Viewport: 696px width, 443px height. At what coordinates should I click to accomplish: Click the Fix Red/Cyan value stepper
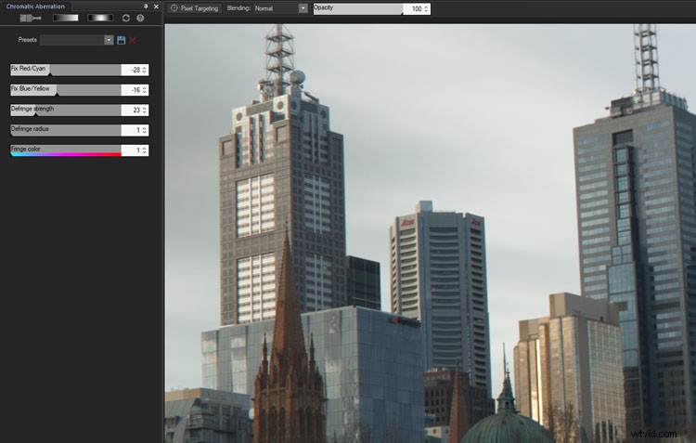[x=144, y=70]
